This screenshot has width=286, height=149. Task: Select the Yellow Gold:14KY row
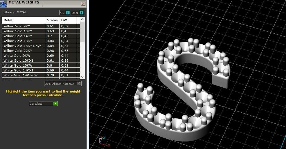(41, 36)
